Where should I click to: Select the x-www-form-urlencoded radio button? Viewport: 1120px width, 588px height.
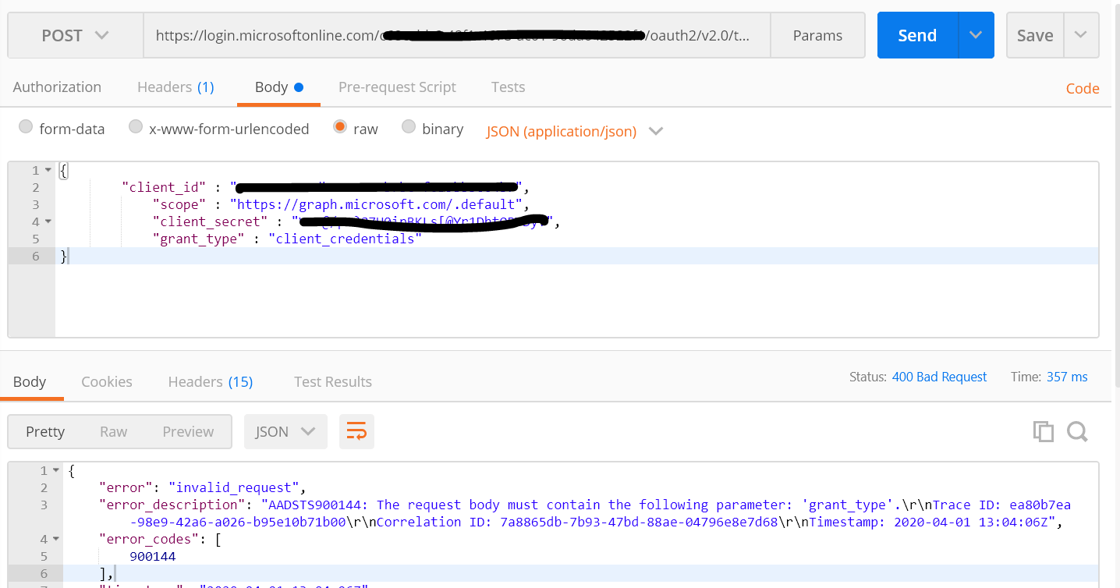click(x=136, y=126)
